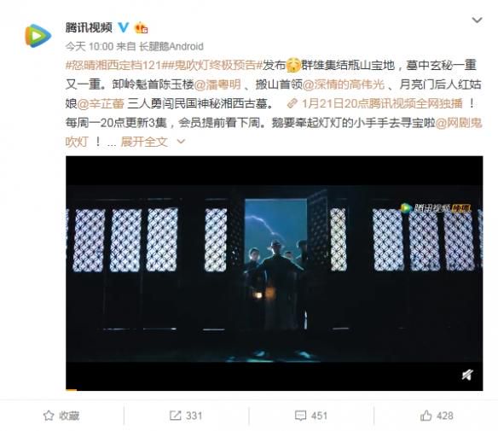The width and height of the screenshot is (498, 431).
Task: Open the #鬼吹灯终极预告# hashtag topic
Action: [x=212, y=65]
